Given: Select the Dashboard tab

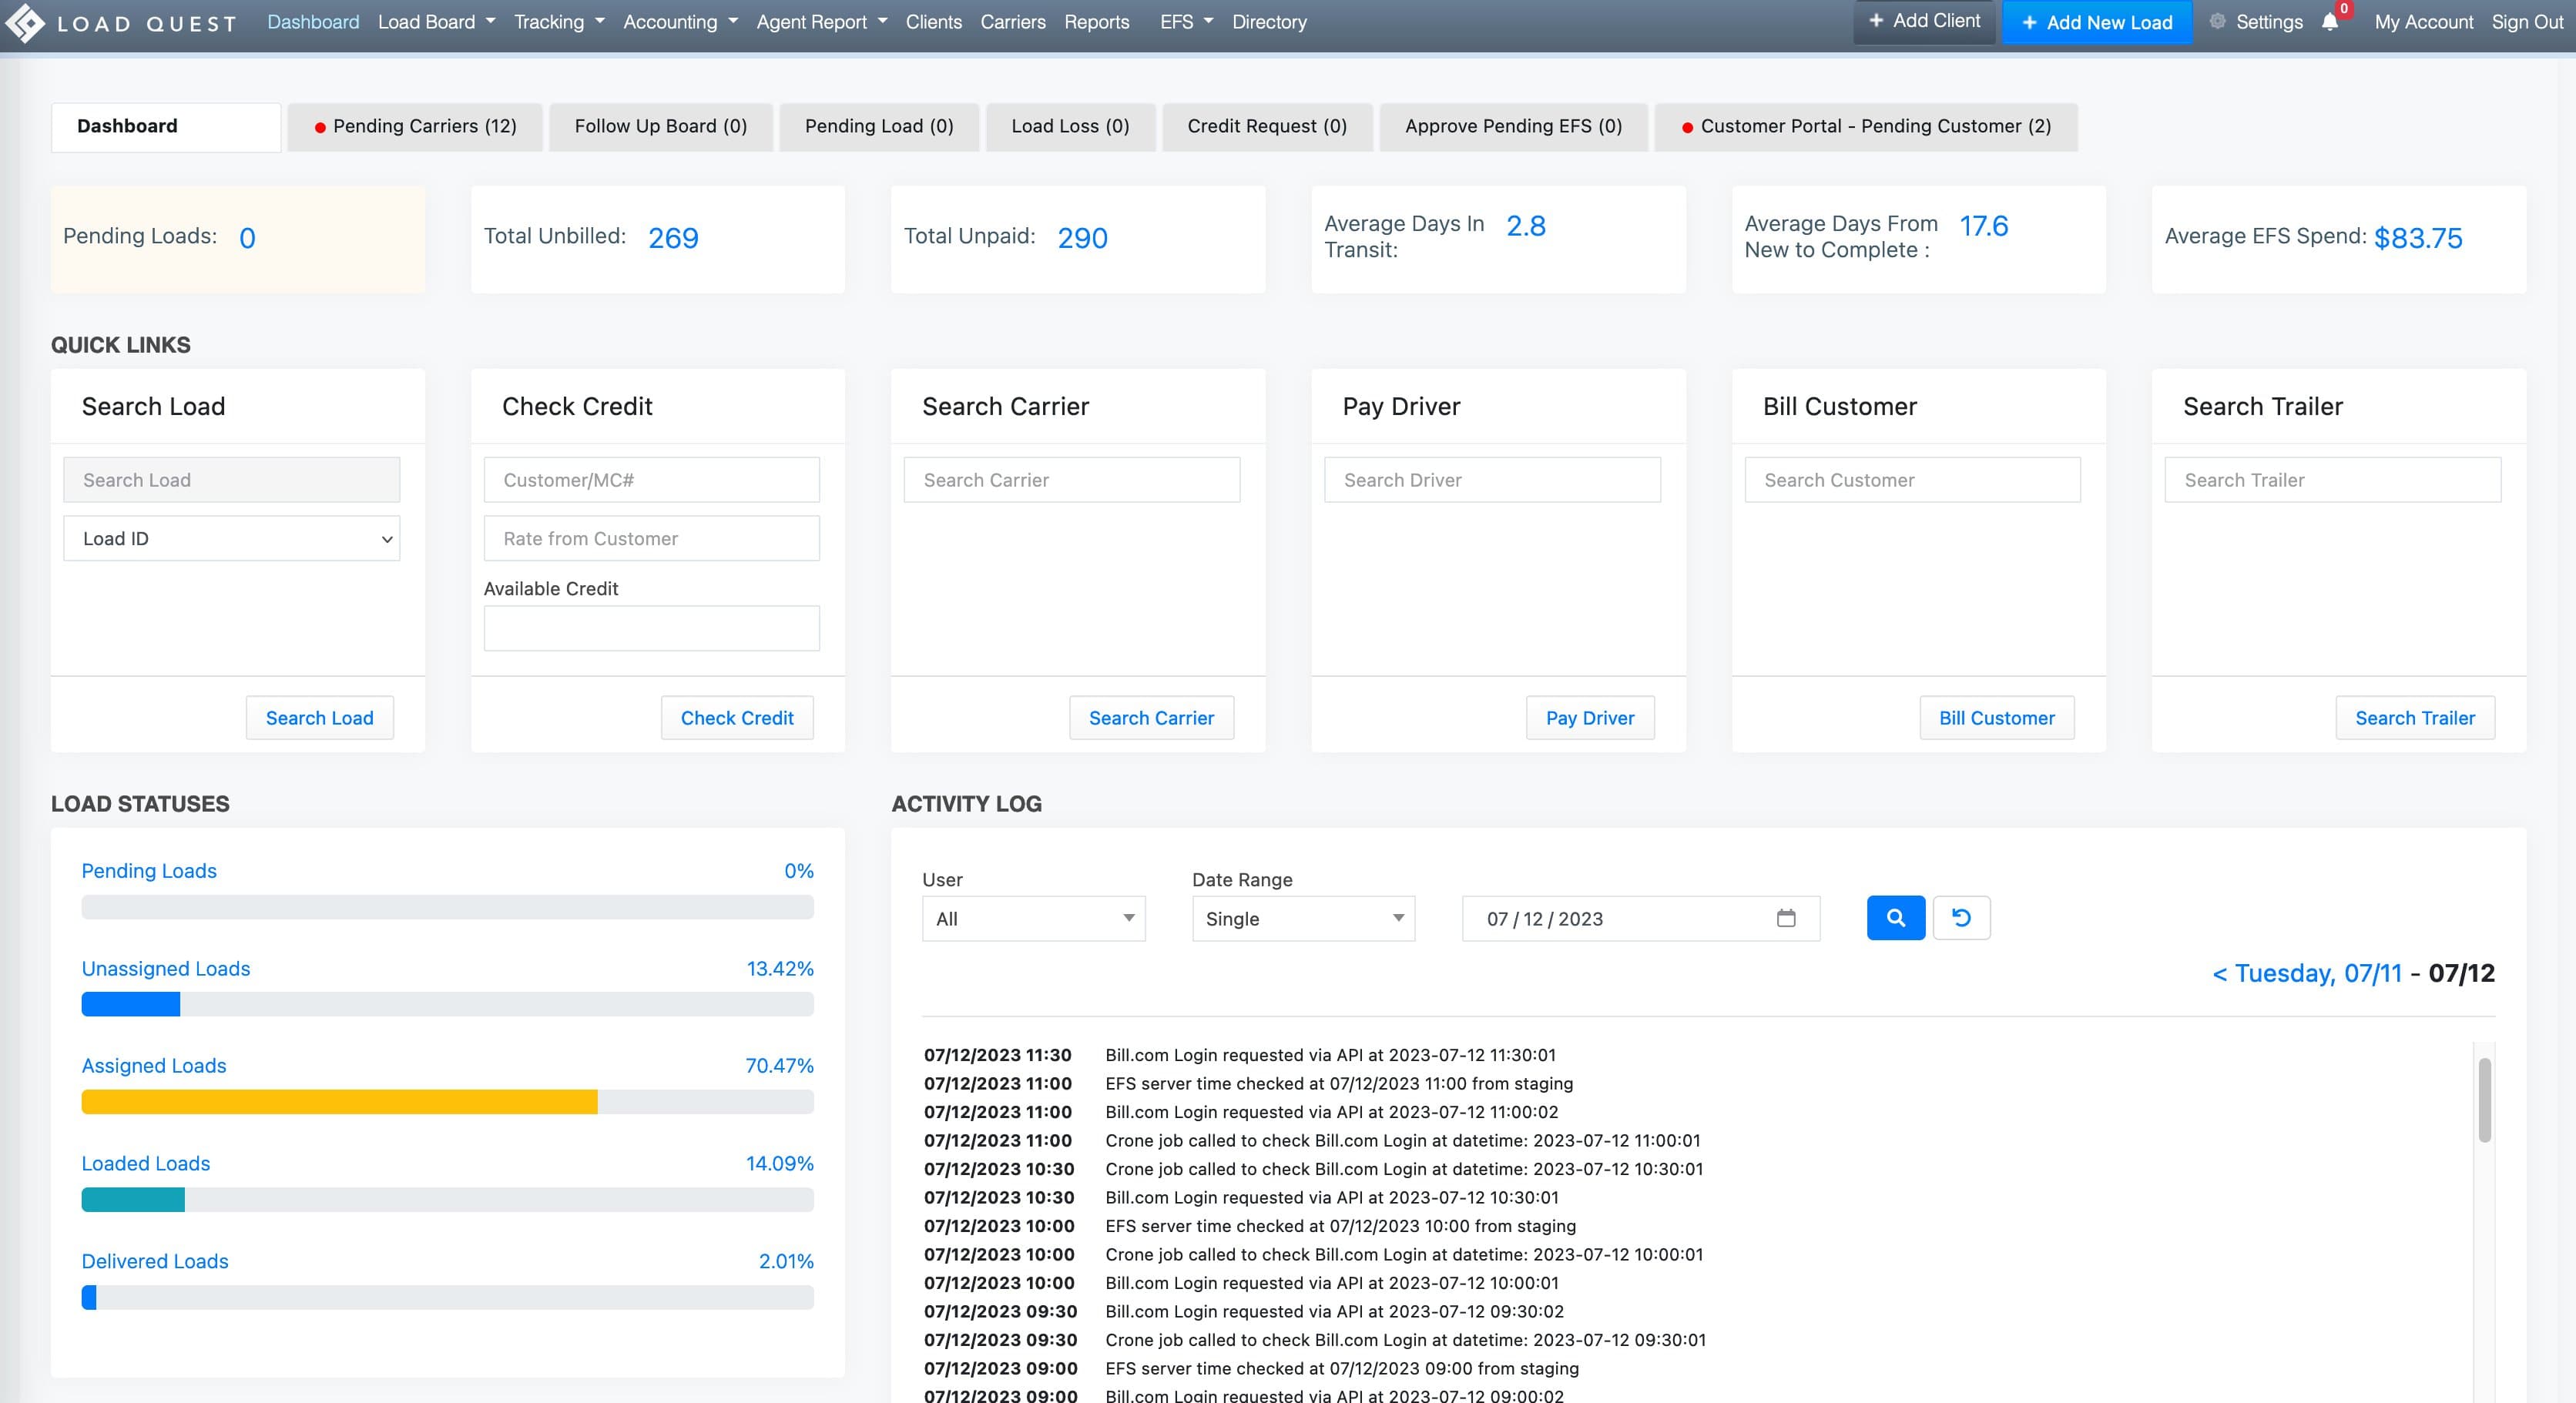Looking at the screenshot, I should click(166, 127).
